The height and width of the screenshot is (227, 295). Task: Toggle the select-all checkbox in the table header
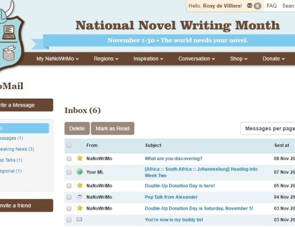[x=69, y=145]
